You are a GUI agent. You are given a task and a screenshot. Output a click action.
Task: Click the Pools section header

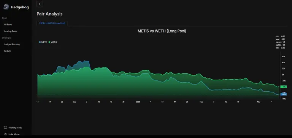coord(5,18)
